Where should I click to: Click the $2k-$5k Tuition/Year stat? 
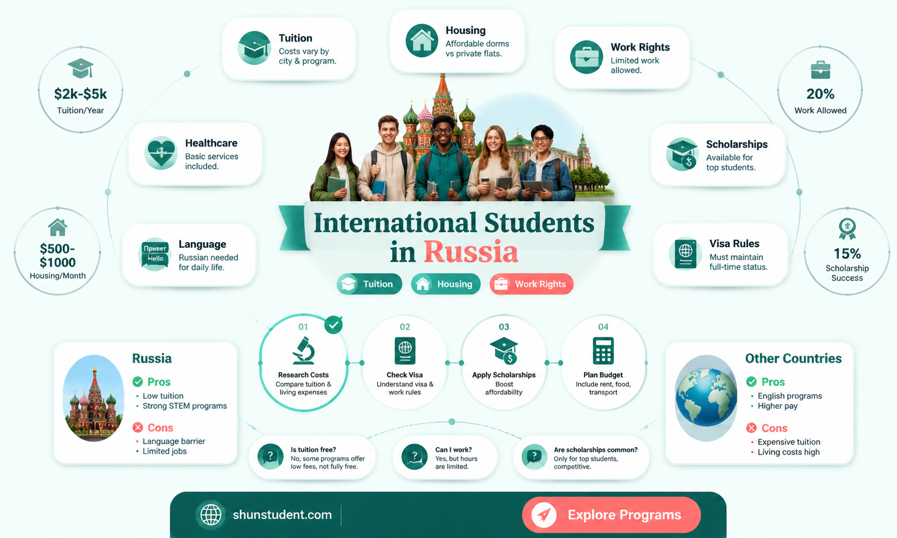[80, 90]
